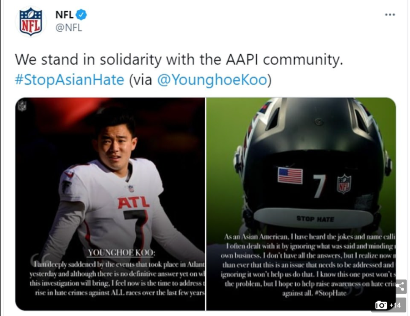Click the number 7 on helmet
This screenshot has height=316, width=410.
pos(319,186)
